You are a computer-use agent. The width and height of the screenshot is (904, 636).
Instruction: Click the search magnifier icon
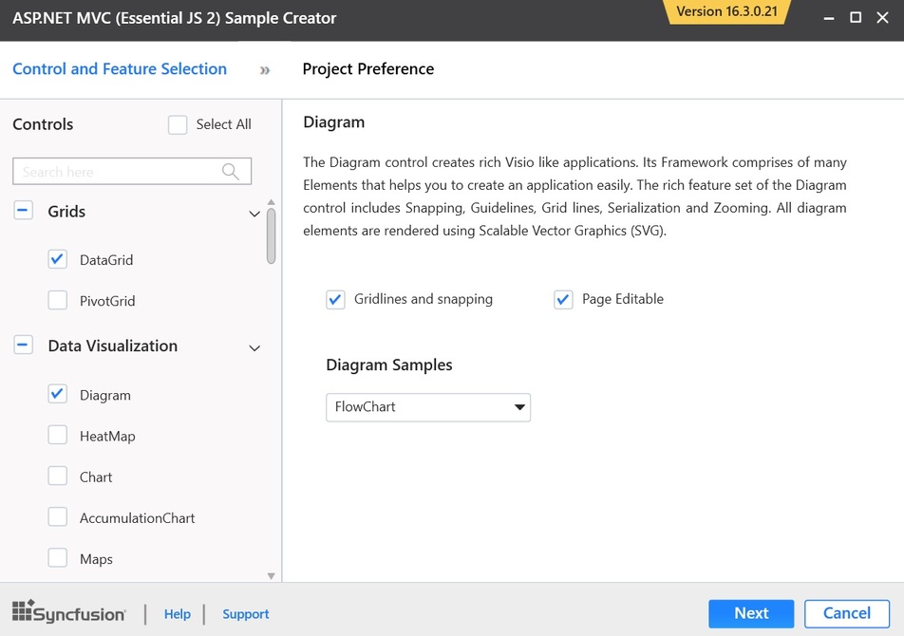click(230, 171)
